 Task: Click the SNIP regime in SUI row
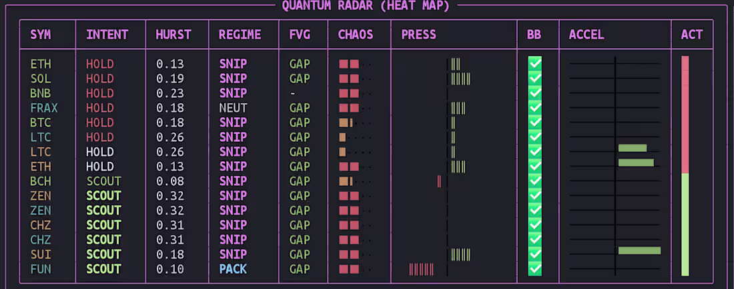[x=233, y=254]
